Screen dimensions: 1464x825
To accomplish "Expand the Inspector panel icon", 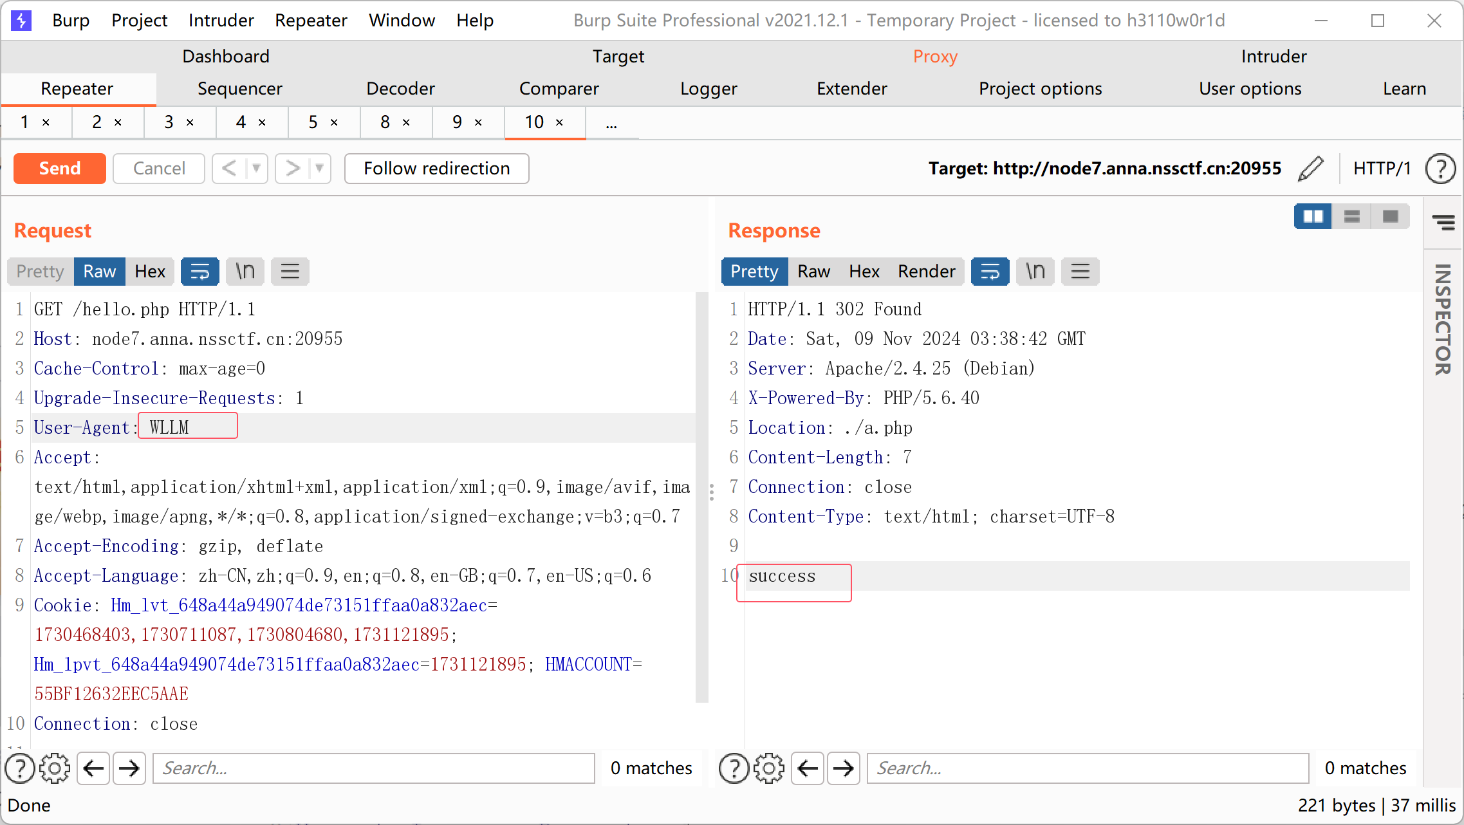I will pos(1443,223).
